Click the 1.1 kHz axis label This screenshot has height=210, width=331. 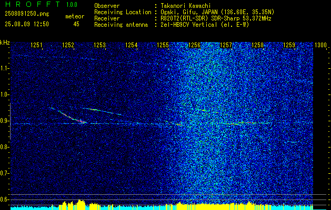click(4, 68)
